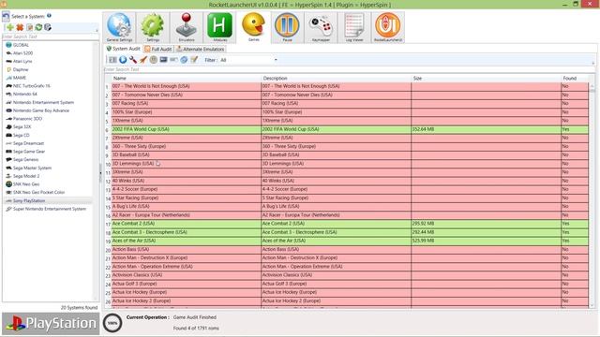Click the database icon in the system toolbar

click(x=48, y=27)
